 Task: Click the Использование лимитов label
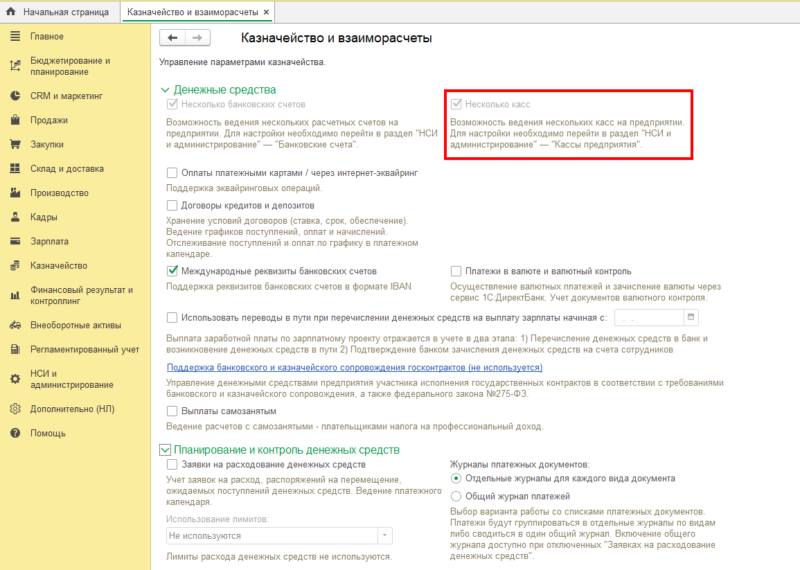click(x=217, y=519)
